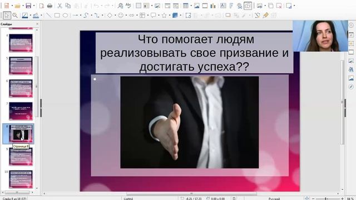This screenshot has height=200, width=356.
Task: Open the Line Color dropdown arrow
Action: (31, 16)
